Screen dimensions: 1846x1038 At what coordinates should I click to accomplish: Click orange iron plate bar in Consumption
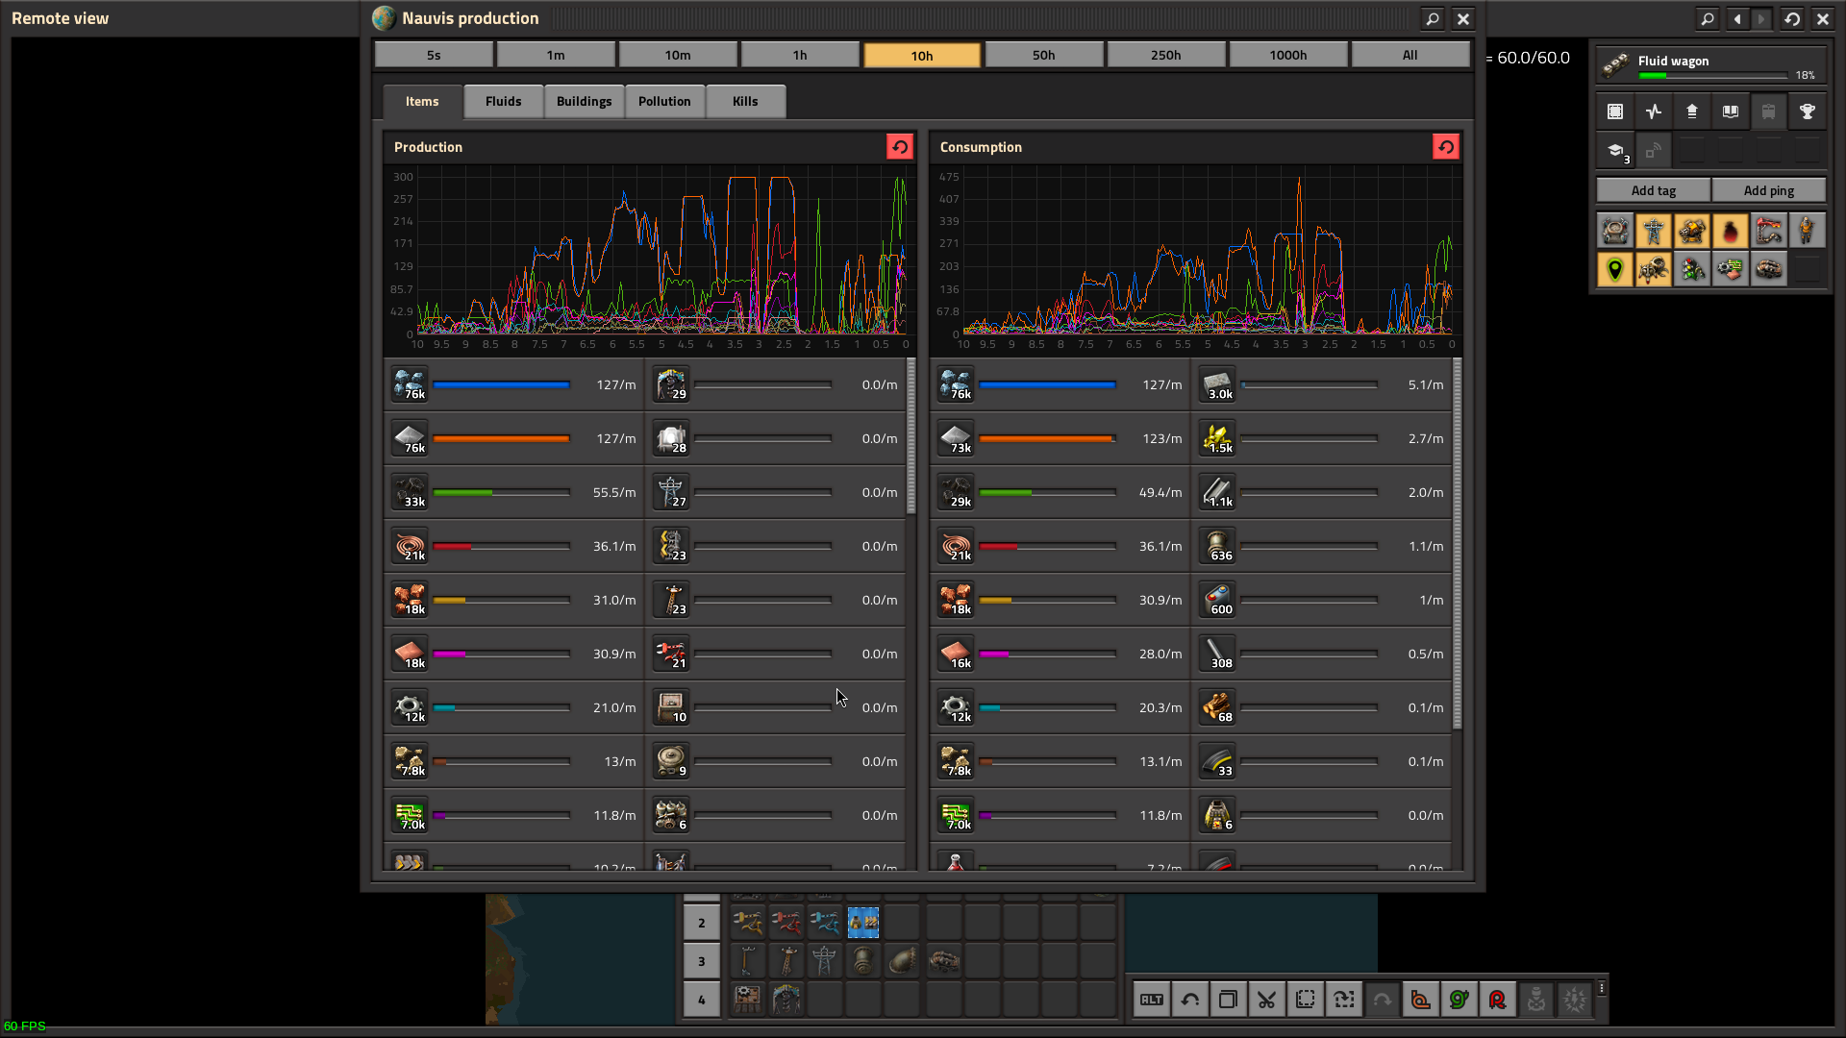1046,438
